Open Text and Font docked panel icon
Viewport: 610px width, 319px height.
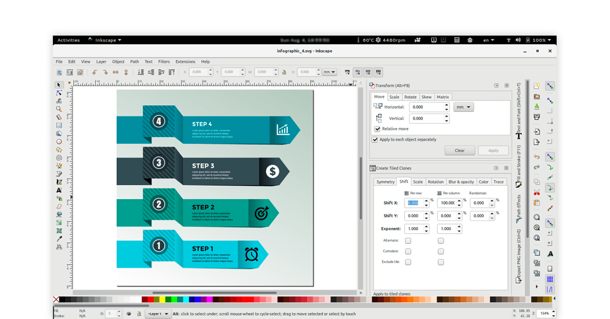pyautogui.click(x=519, y=136)
